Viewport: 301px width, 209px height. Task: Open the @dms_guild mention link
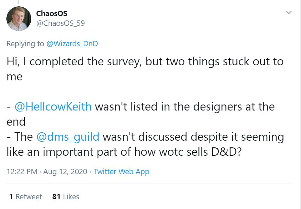[x=67, y=137]
